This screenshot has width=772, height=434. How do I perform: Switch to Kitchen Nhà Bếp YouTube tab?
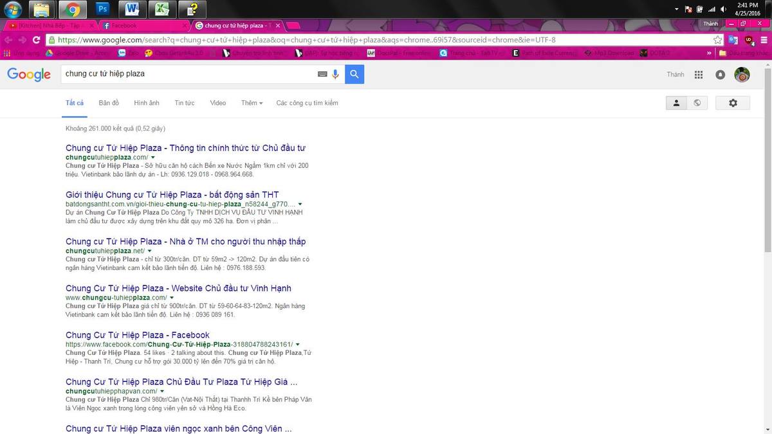click(50, 25)
